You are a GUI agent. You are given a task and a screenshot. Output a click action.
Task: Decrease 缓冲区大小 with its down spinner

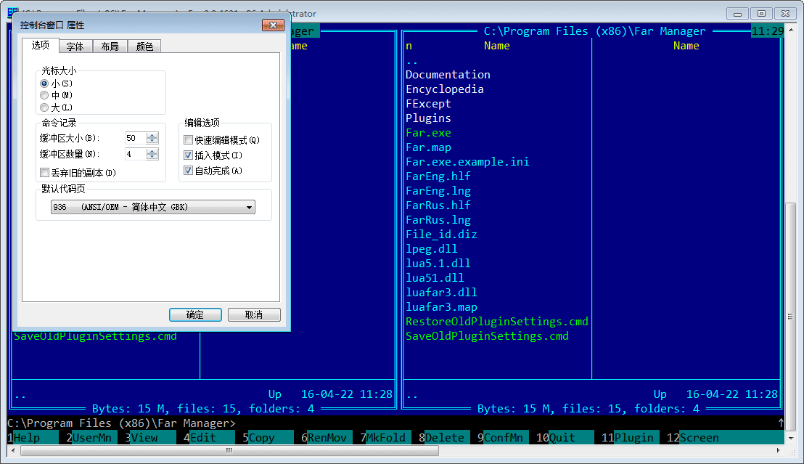pyautogui.click(x=152, y=141)
